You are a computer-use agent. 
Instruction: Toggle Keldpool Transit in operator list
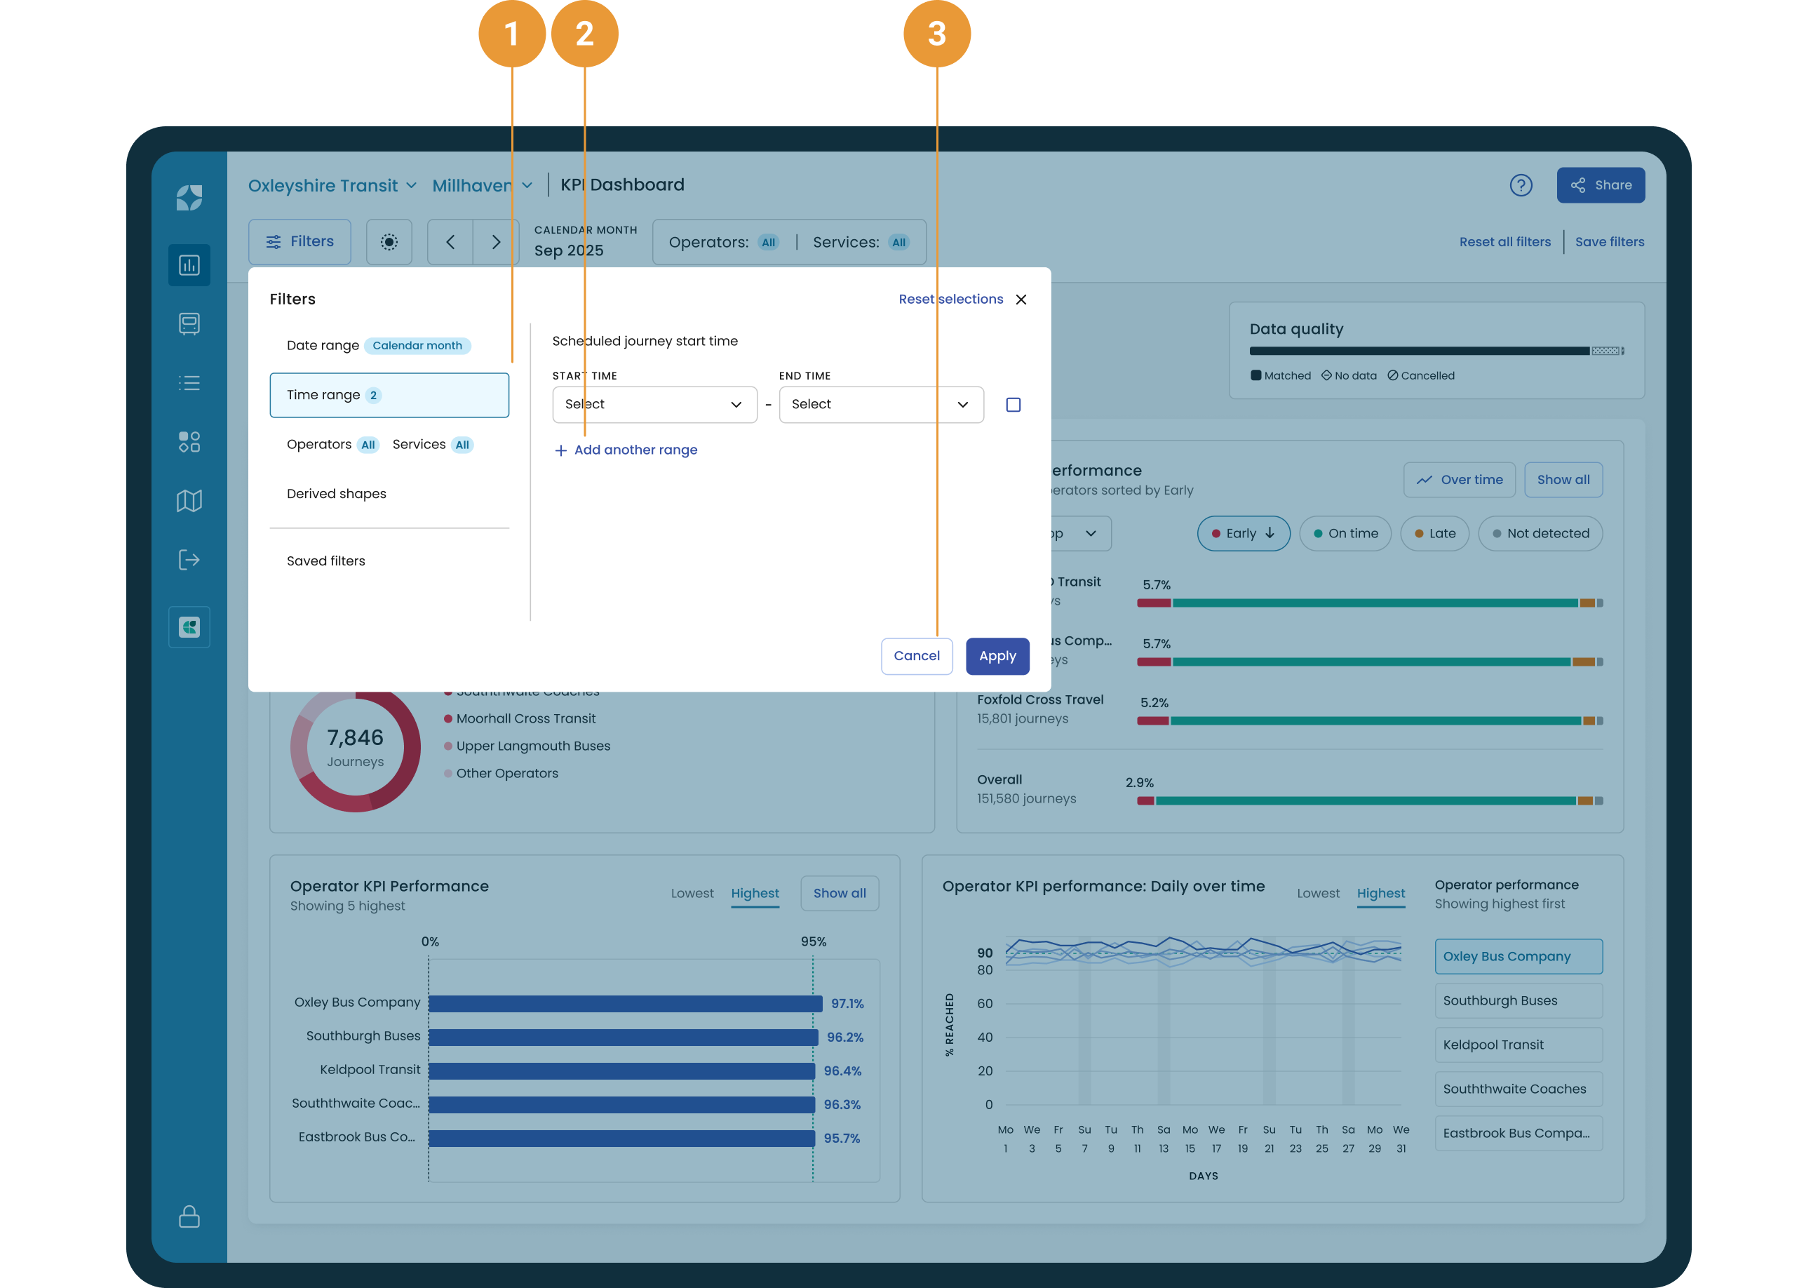tap(1518, 1045)
